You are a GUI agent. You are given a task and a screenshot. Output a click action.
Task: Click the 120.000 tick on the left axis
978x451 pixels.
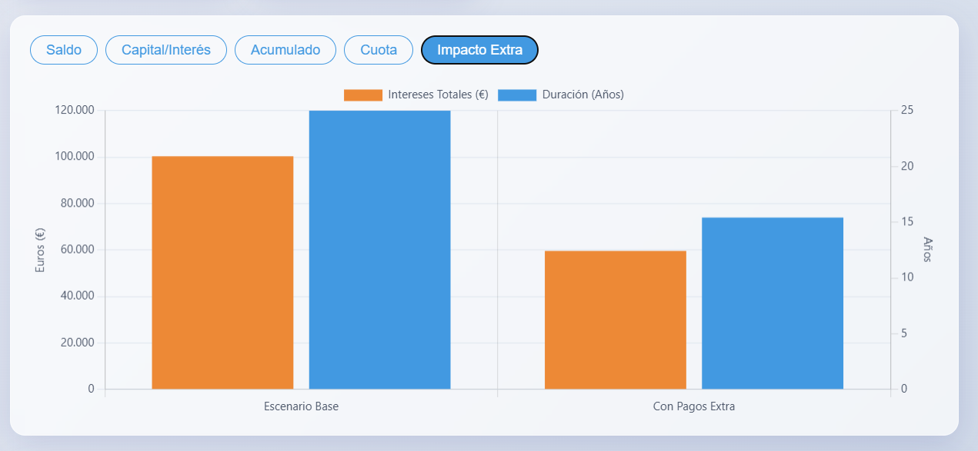click(75, 111)
